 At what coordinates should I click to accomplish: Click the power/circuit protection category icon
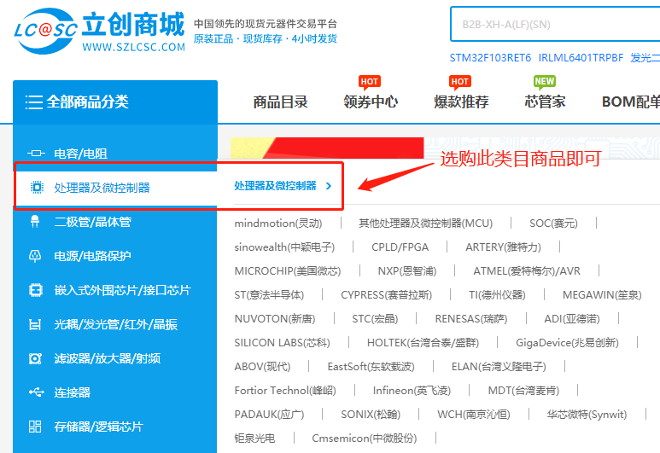tap(35, 256)
